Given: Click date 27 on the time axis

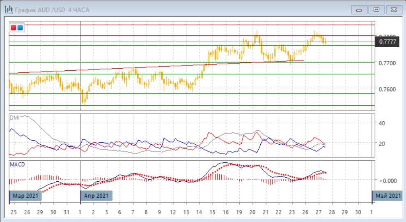Looking at the screenshot, I should click(318, 212).
